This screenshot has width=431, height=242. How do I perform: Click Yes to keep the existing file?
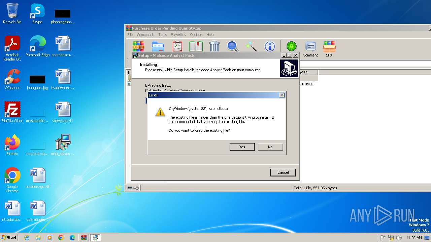(x=242, y=147)
